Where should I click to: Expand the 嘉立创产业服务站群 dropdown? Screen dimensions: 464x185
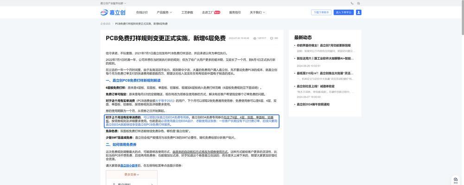tap(113, 3)
